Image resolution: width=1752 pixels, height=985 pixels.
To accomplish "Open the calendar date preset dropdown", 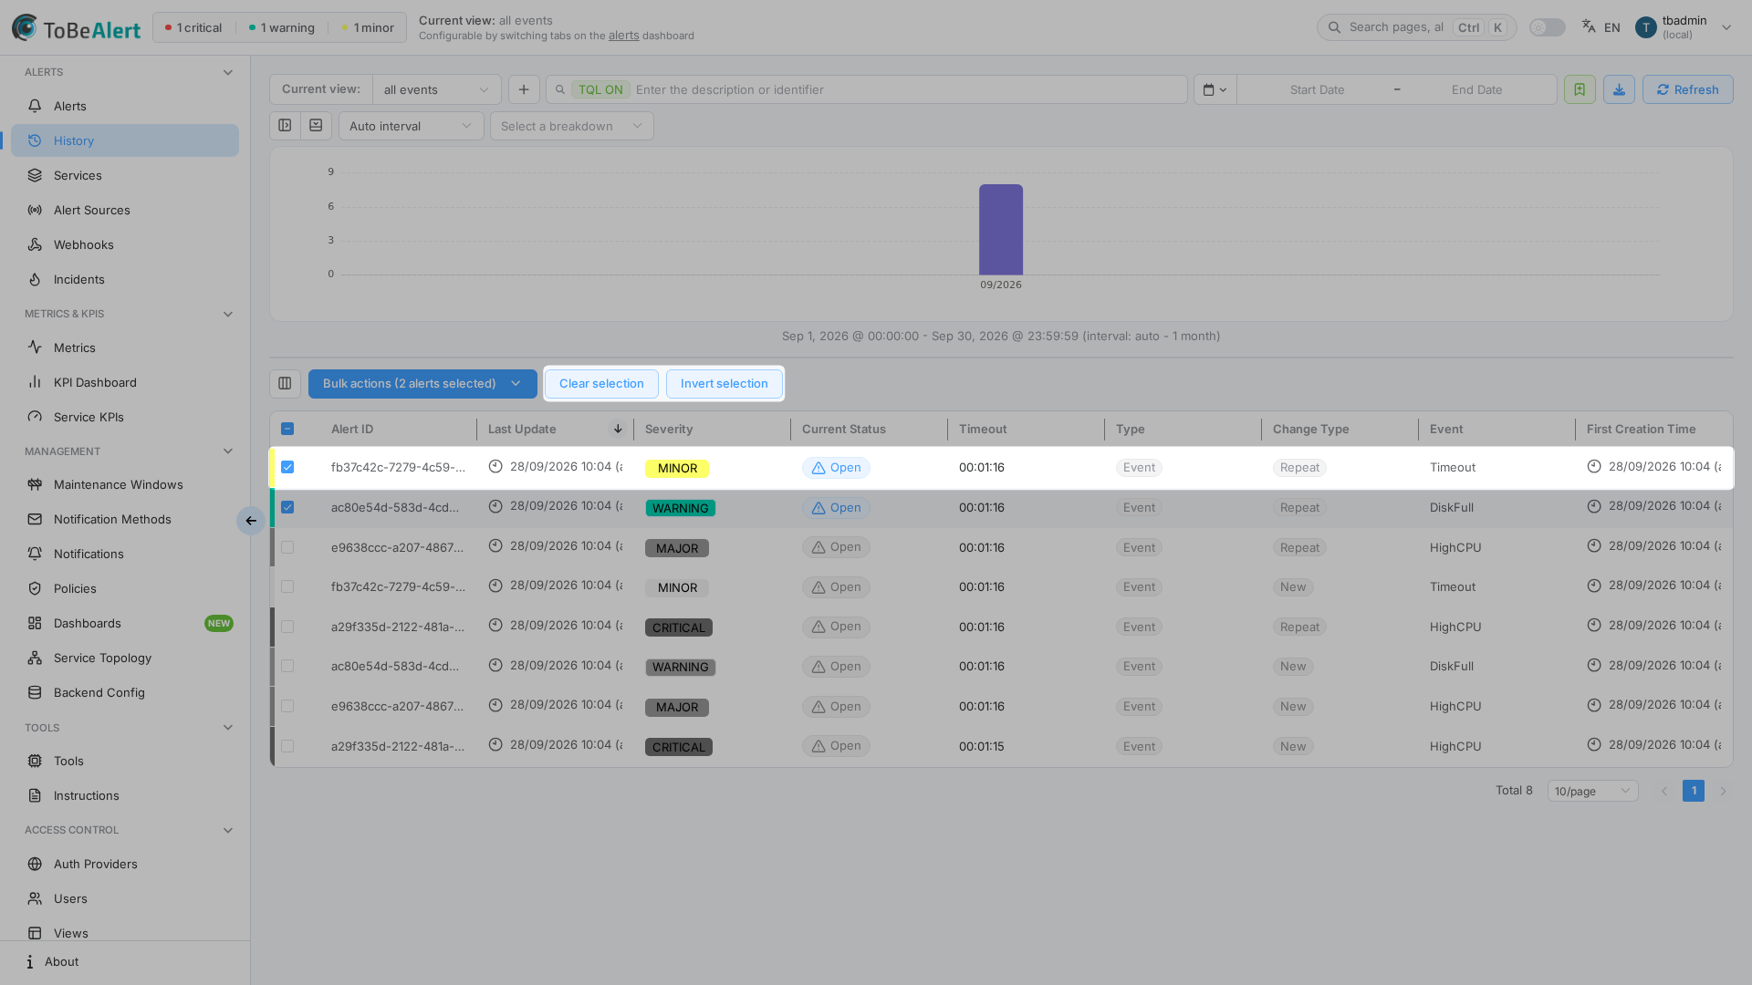I will (1215, 89).
